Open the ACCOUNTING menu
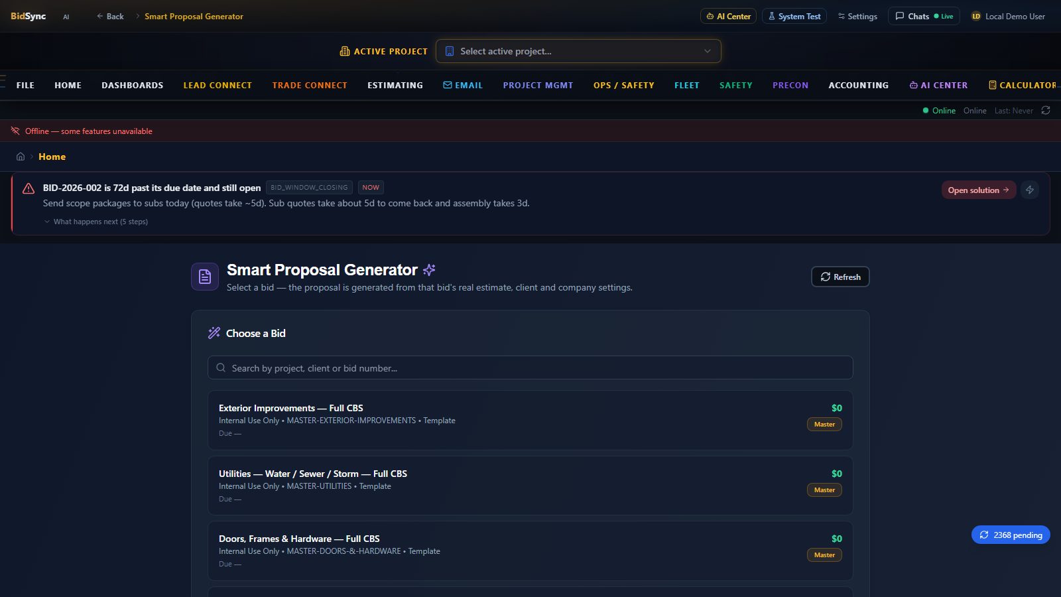The height and width of the screenshot is (597, 1061). click(858, 85)
